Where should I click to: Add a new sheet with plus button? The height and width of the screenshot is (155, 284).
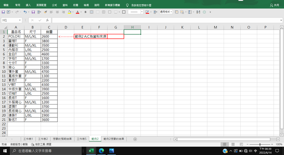(x=135, y=139)
